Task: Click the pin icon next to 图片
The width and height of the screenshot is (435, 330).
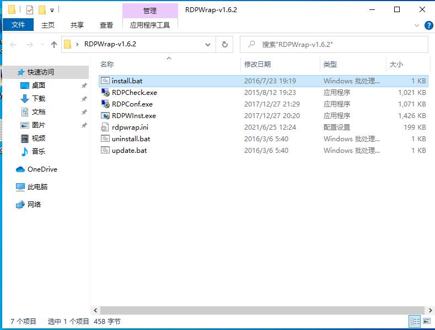Action: [84, 125]
